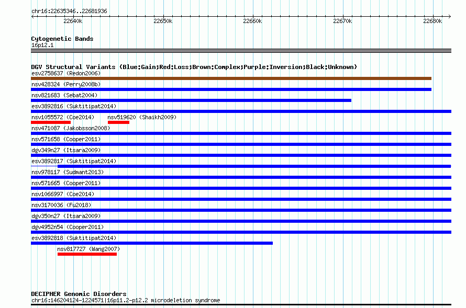Open dgv349n27 (Itsara2009) variant label

tap(66, 150)
